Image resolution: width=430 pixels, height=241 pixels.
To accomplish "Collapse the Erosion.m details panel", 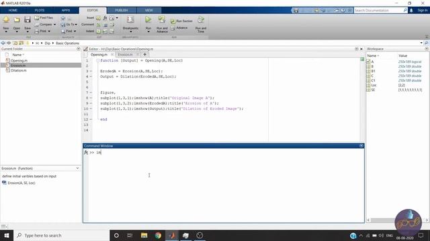I will (x=78, y=168).
